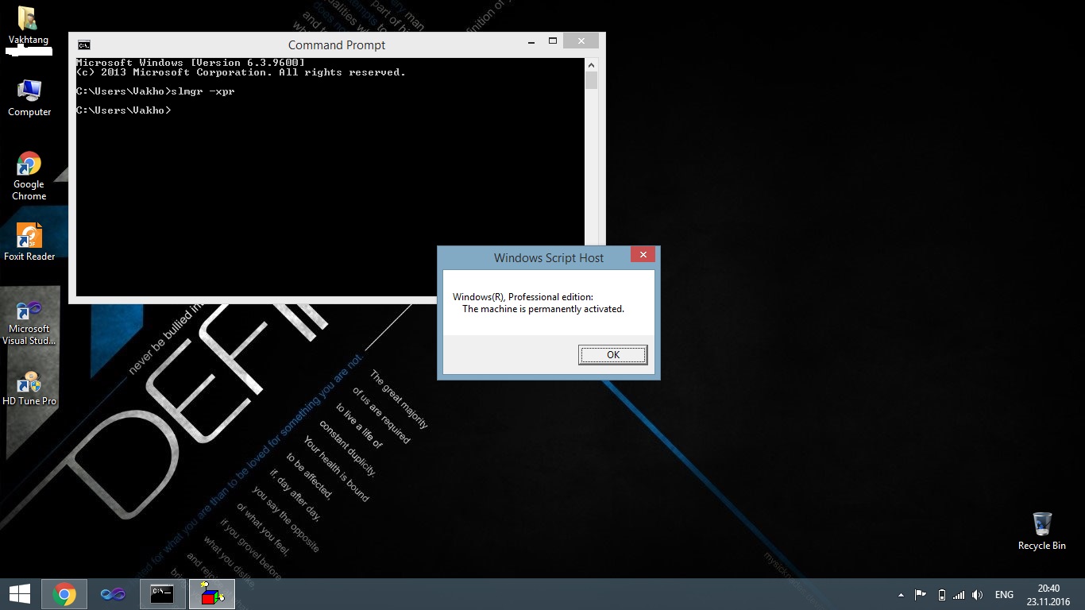Open the Command Prompt system menu icon

83,44
